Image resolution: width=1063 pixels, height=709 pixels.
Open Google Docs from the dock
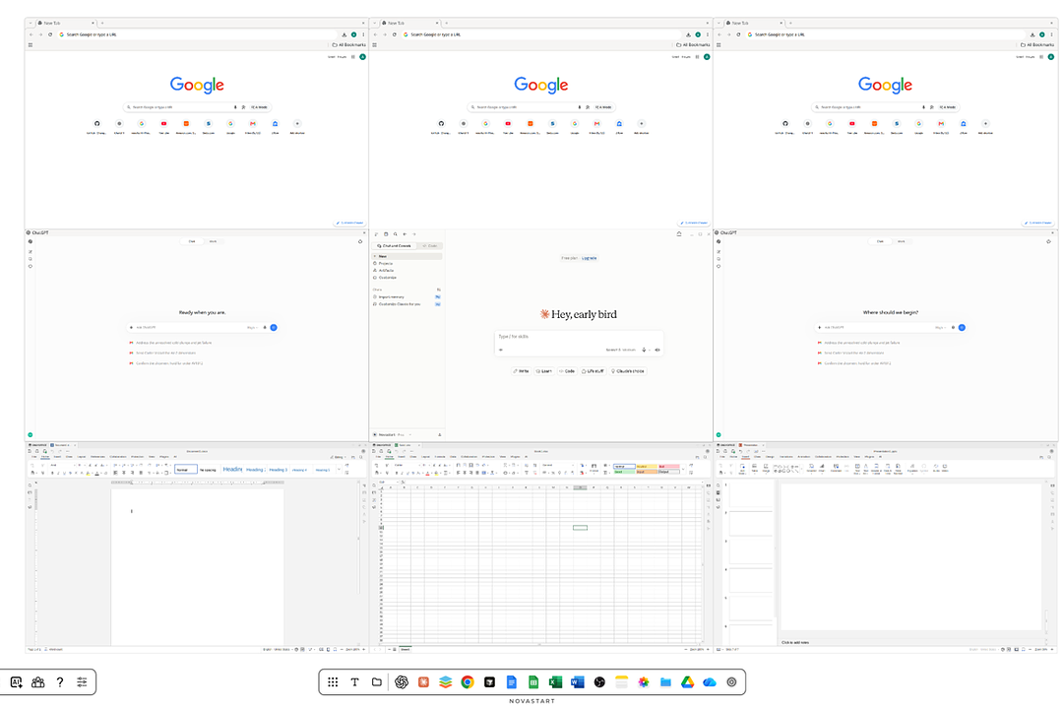(x=512, y=681)
